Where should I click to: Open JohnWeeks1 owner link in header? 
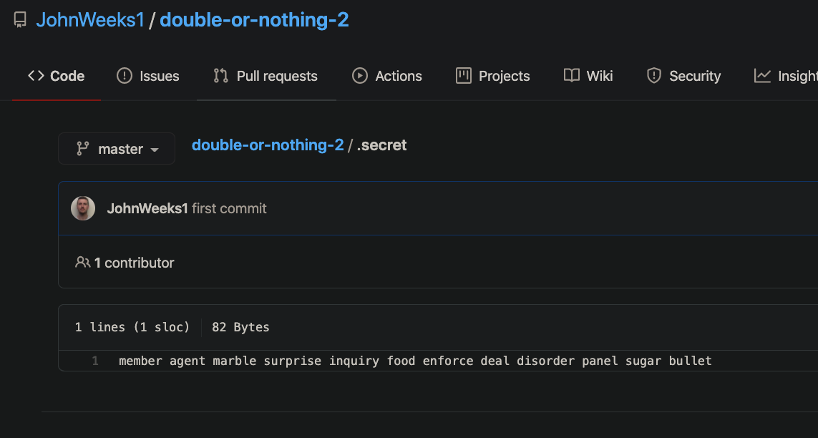[x=90, y=20]
